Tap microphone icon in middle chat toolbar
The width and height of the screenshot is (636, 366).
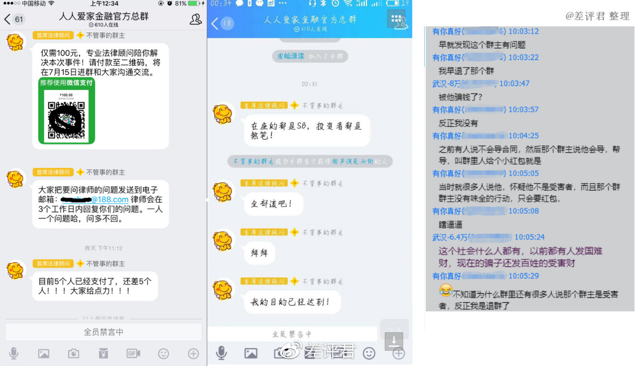click(x=222, y=353)
